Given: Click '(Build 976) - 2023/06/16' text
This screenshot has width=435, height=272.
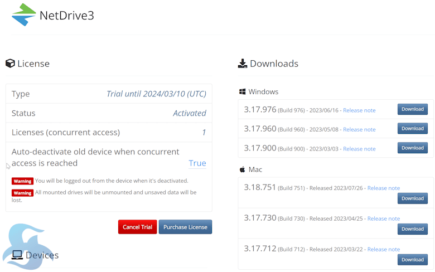Looking at the screenshot, I should click(x=308, y=110).
